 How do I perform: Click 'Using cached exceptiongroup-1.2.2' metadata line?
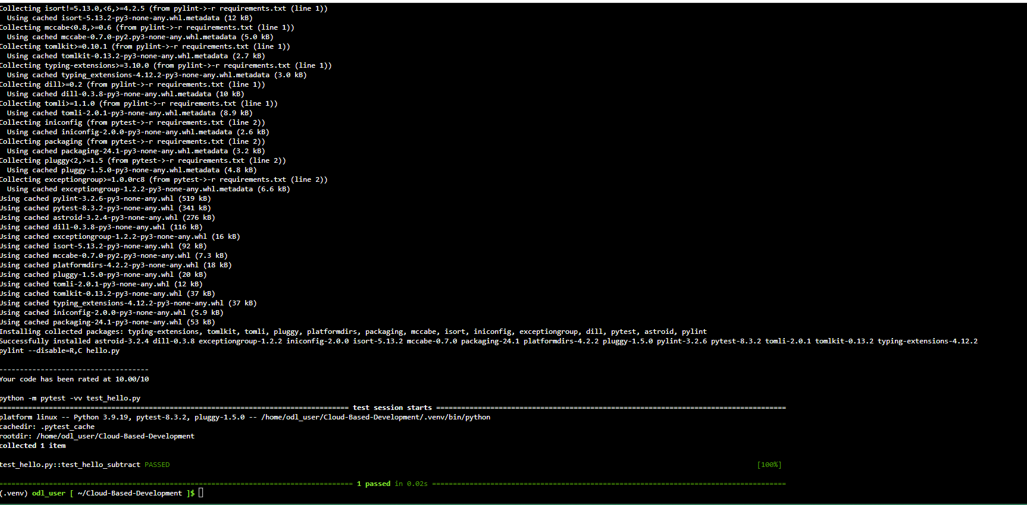pyautogui.click(x=149, y=189)
